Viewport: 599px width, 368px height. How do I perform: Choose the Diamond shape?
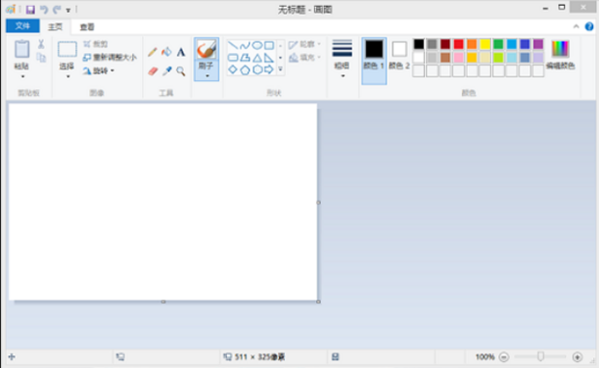(x=233, y=70)
